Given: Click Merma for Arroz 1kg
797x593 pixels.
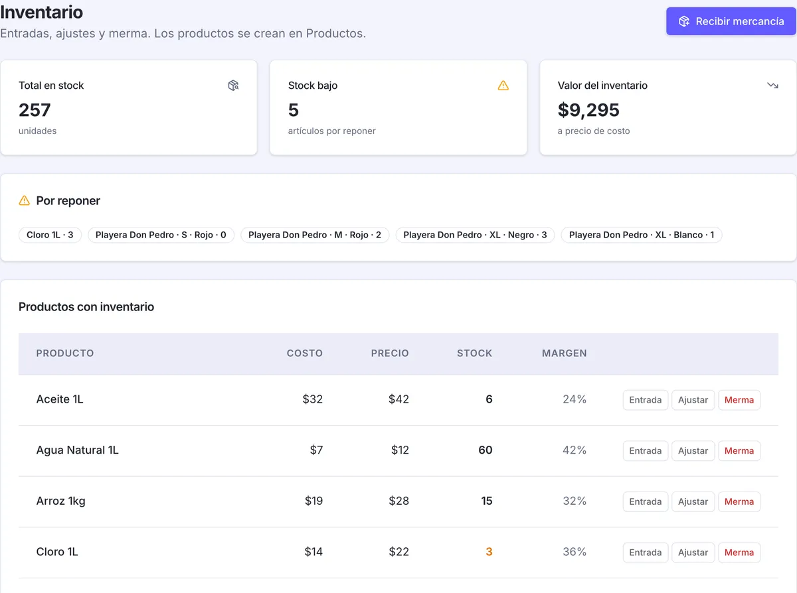Looking at the screenshot, I should [x=739, y=501].
